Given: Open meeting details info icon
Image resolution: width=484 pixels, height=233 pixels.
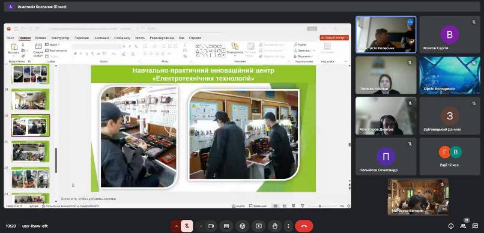Looking at the screenshot, I should click(451, 226).
